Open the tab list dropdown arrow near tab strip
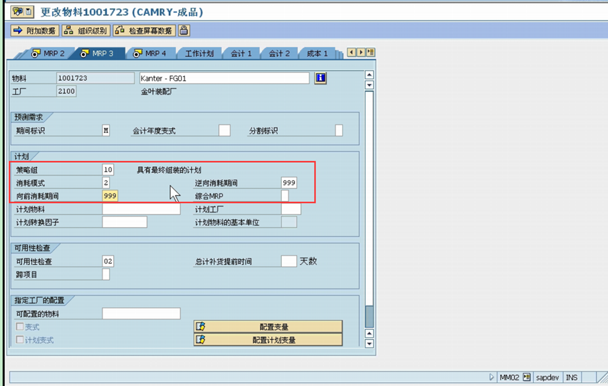This screenshot has width=608, height=386. [370, 53]
